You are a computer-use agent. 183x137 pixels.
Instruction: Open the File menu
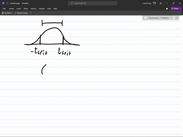click(x=4, y=9)
